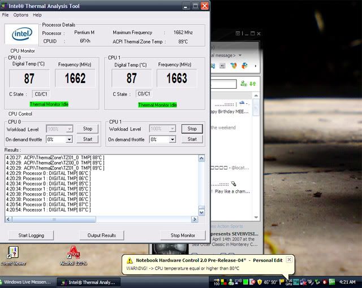362x288 pixels.
Task: Start CPU 1 on demand throttle
Action: click(x=192, y=139)
